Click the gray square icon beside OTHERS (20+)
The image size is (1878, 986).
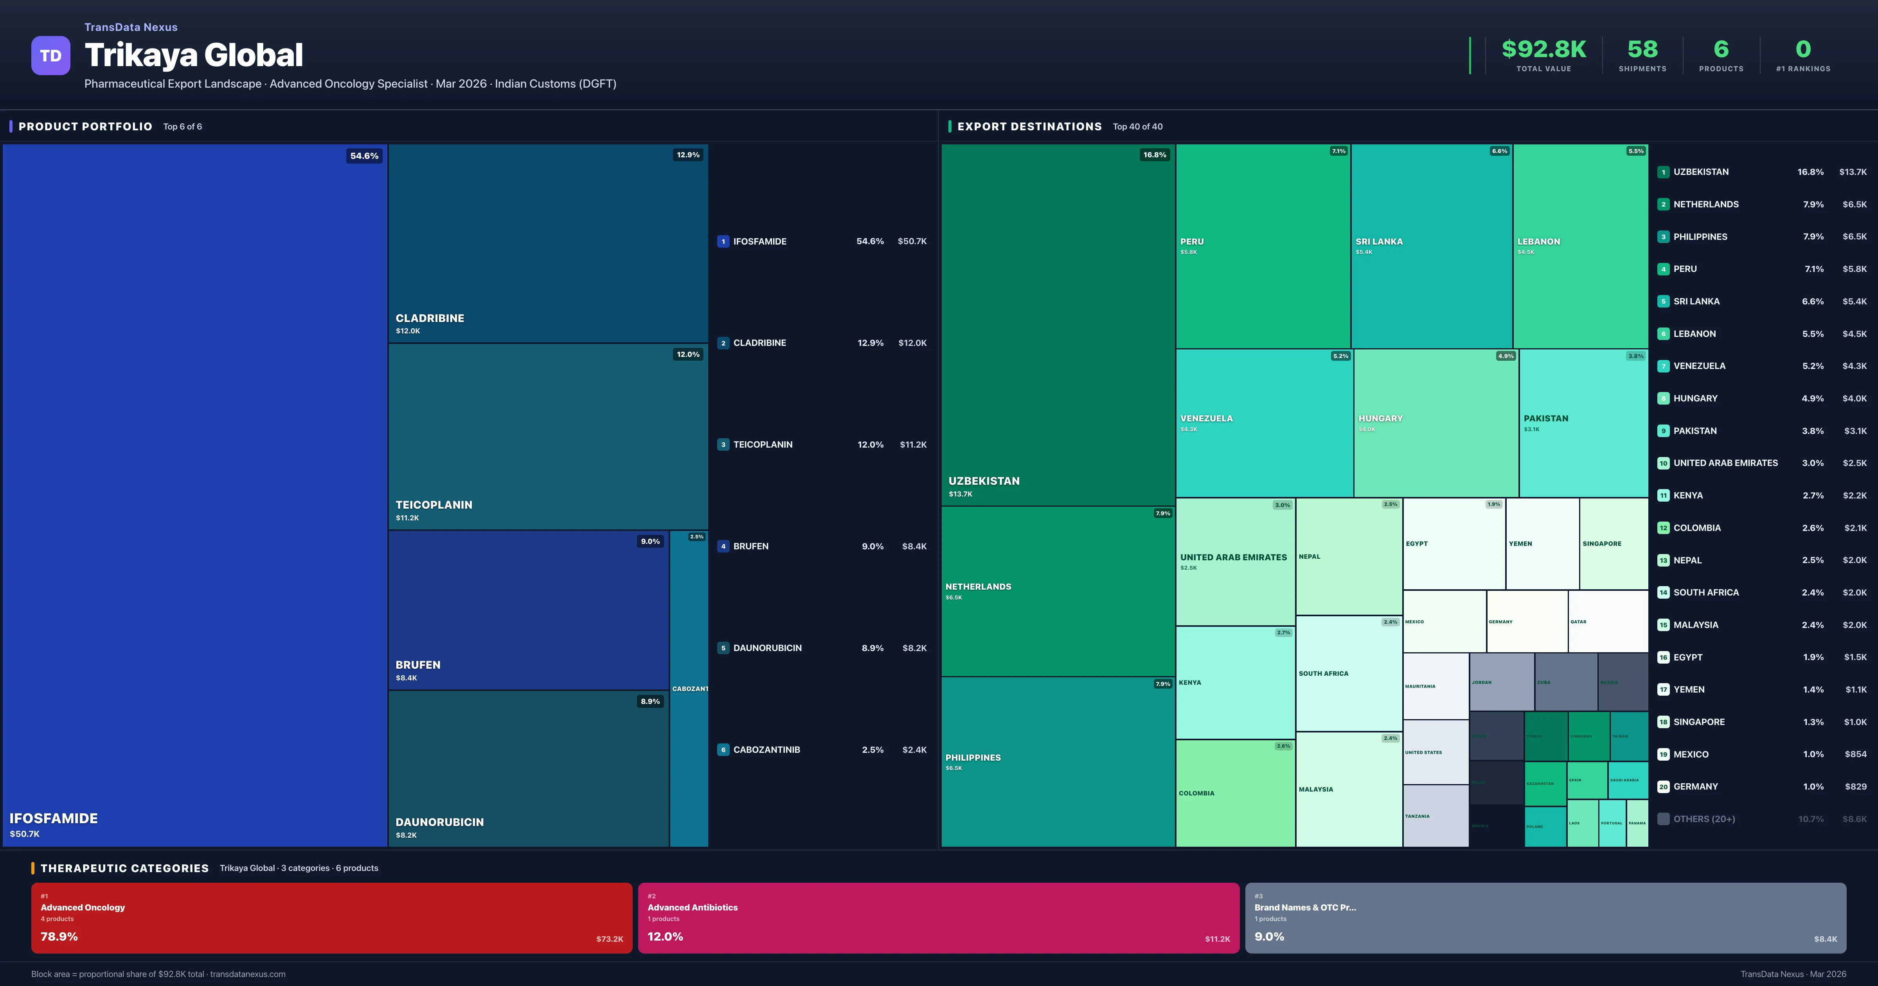click(x=1664, y=819)
